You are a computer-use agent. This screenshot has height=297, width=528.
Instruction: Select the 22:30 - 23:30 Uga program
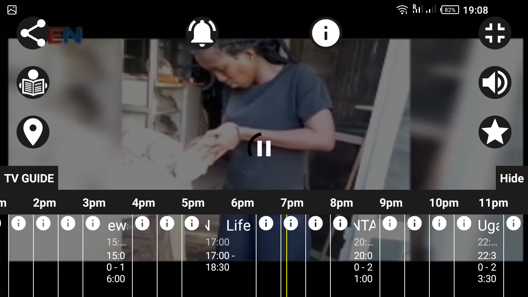478,256
